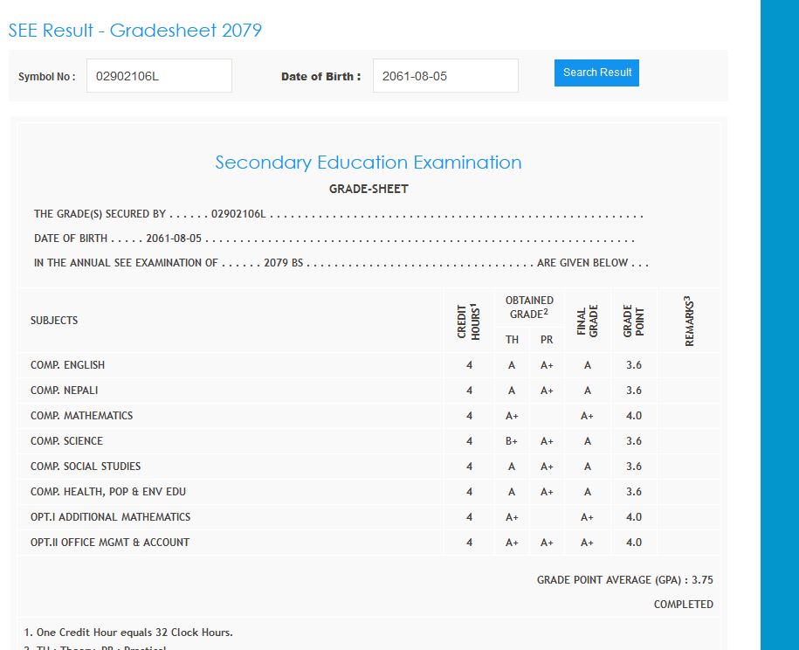799x650 pixels.
Task: Click the OBTAINED GRADE column header
Action: tap(529, 308)
